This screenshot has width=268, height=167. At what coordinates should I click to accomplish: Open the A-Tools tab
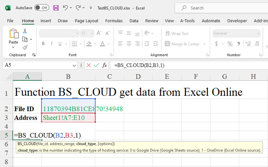(x=187, y=21)
